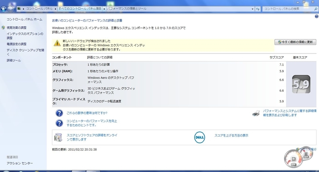Click the メモリ (RAM): row label
Image resolution: width=319 pixels, height=172 pixels.
pos(62,71)
